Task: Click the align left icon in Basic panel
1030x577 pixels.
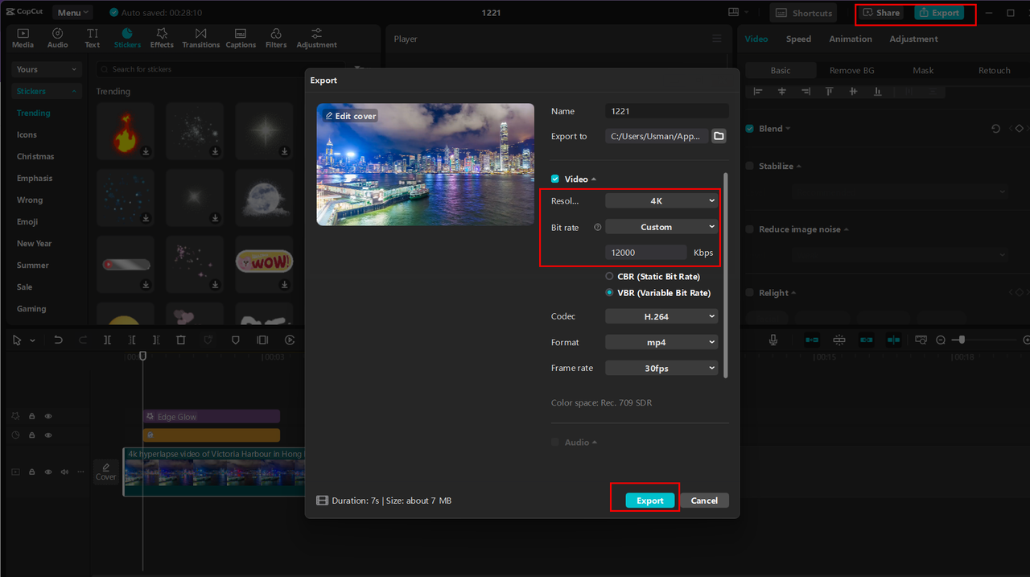Action: [x=757, y=92]
